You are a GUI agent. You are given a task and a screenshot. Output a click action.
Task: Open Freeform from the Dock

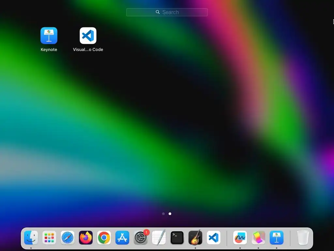[240, 238]
